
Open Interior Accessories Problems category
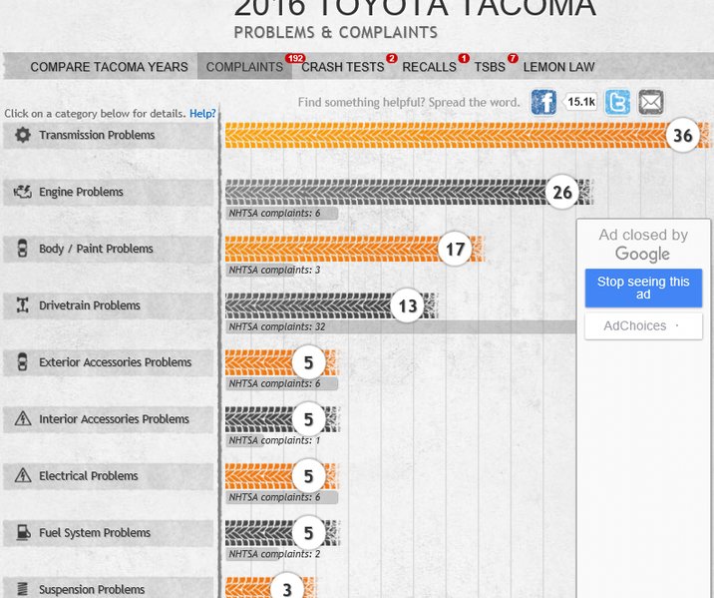tap(108, 419)
